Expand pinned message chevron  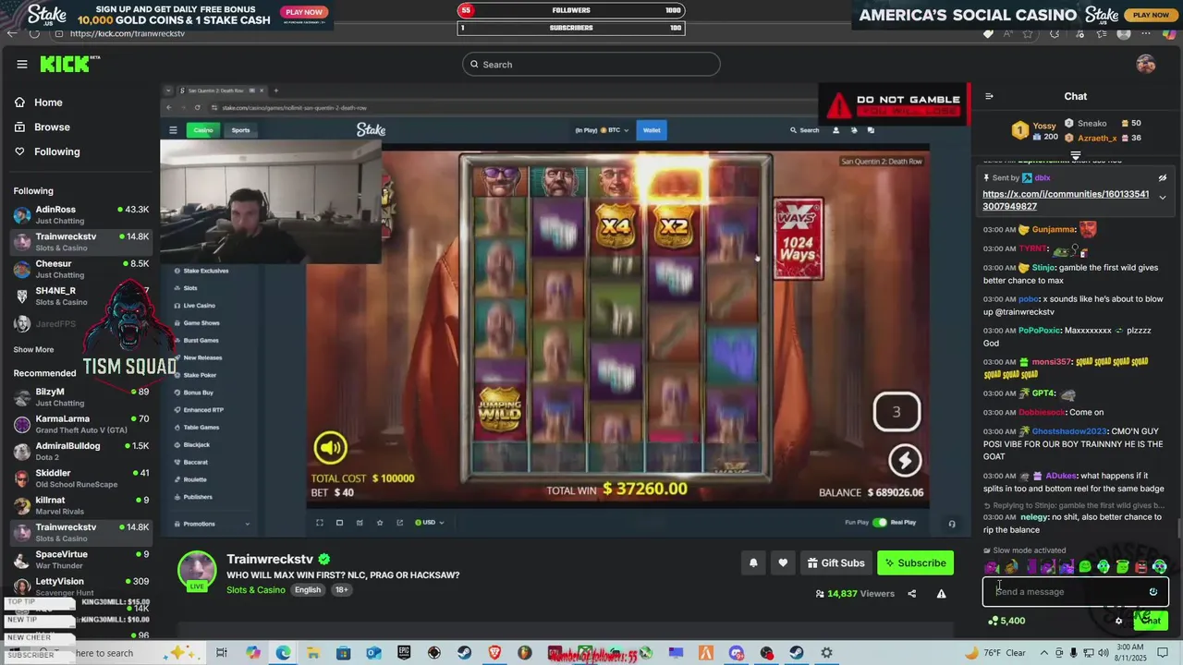[x=1163, y=198]
